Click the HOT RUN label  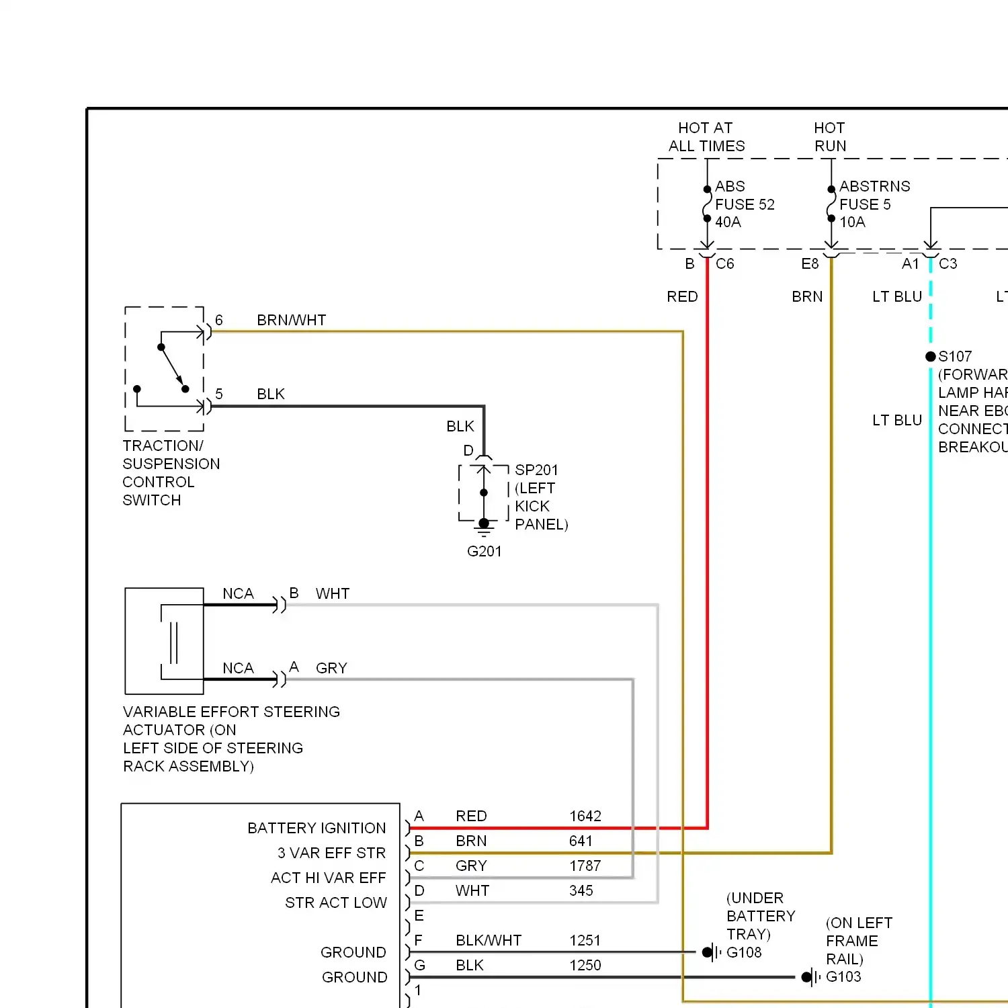(x=830, y=137)
